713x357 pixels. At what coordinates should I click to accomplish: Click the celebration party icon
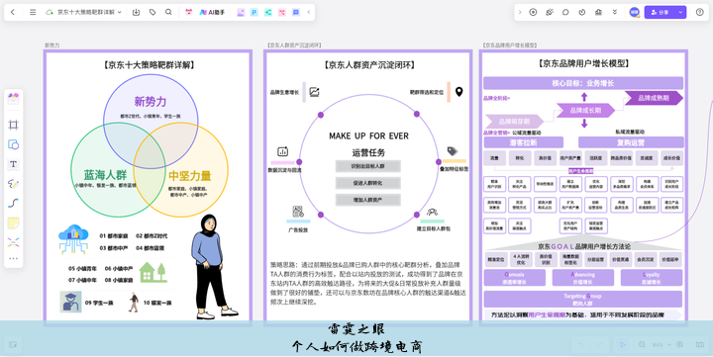[550, 12]
